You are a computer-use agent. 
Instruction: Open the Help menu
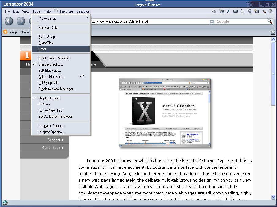(x=47, y=11)
